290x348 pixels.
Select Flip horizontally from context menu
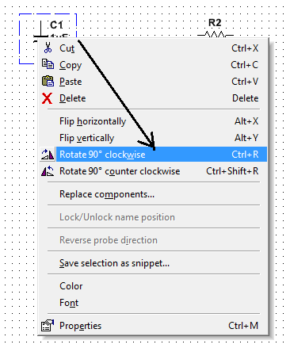(x=153, y=121)
